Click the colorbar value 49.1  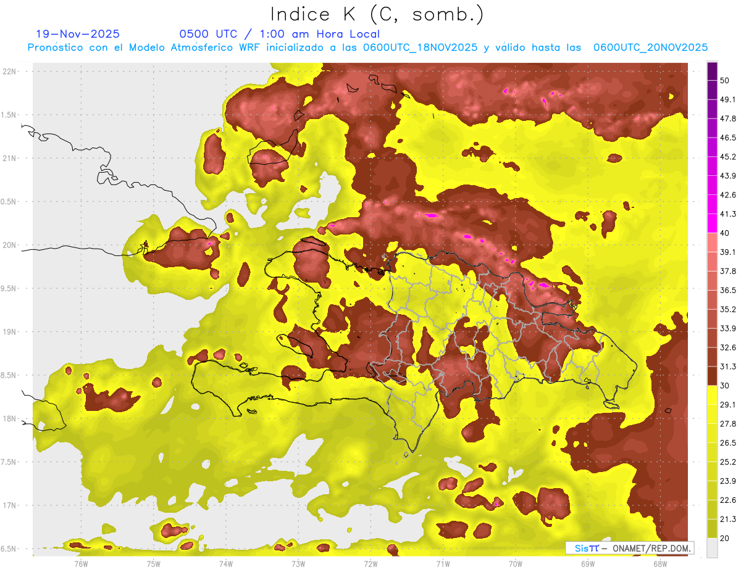728,99
